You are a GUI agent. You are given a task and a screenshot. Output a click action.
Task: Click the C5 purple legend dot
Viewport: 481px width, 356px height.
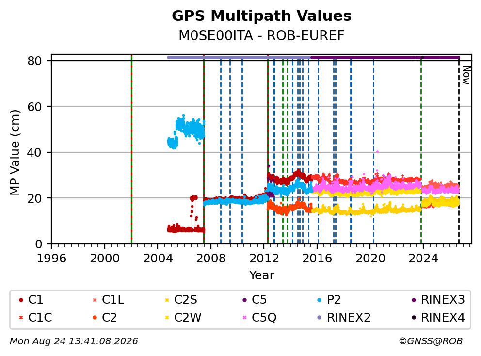244,300
